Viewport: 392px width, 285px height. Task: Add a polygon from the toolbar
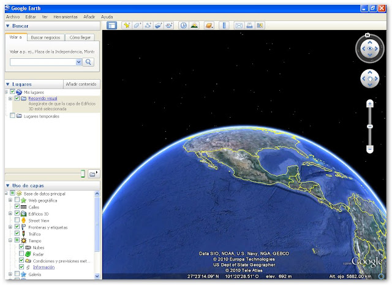pyautogui.click(x=137, y=26)
